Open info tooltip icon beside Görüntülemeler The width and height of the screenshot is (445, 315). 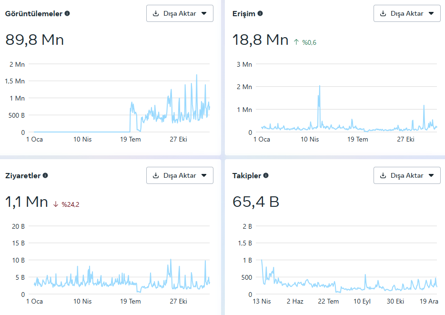(x=67, y=13)
